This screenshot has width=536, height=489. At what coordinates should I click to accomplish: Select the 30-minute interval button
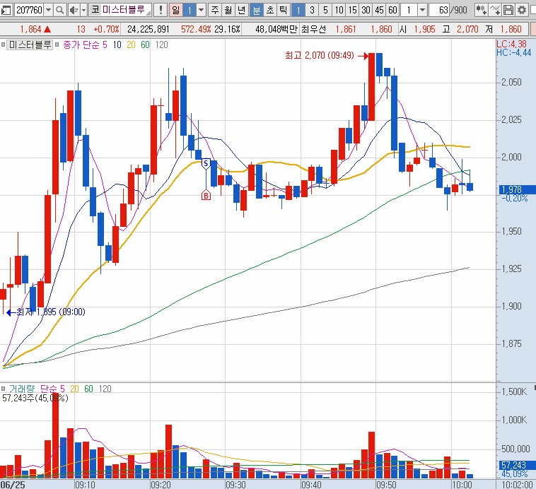[366, 10]
